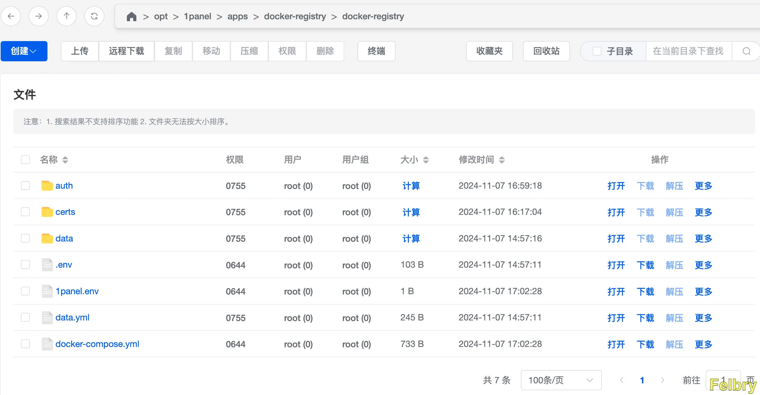Viewport: 760px width, 395px height.
Task: Click the 删除 delete toolbar button
Action: coord(325,51)
